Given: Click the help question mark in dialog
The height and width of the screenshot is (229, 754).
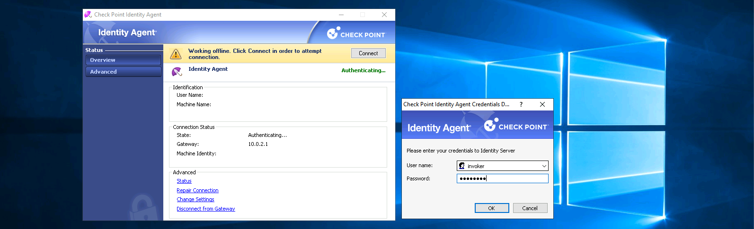Looking at the screenshot, I should tap(521, 104).
